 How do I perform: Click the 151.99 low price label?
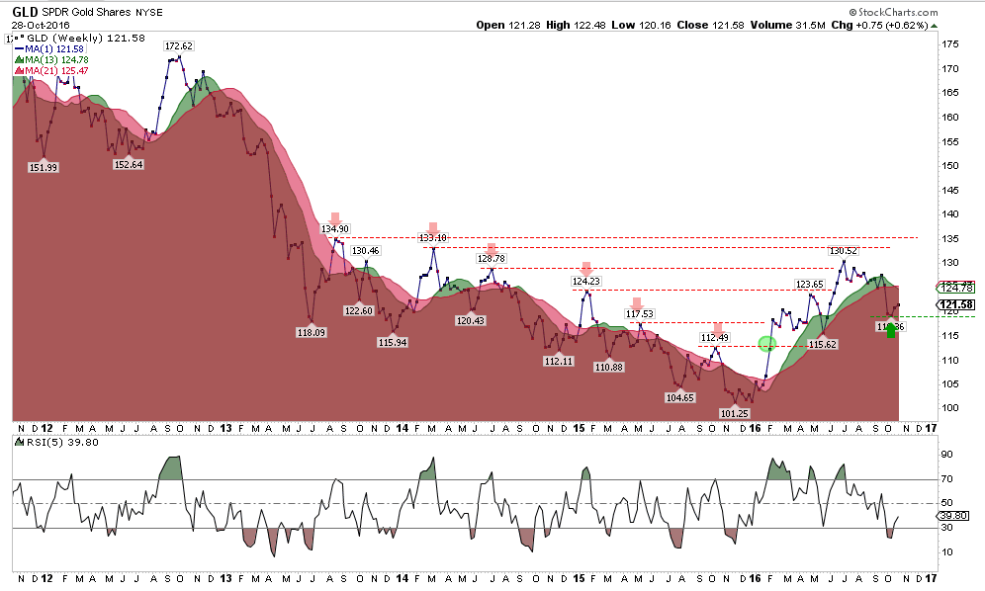tap(44, 168)
